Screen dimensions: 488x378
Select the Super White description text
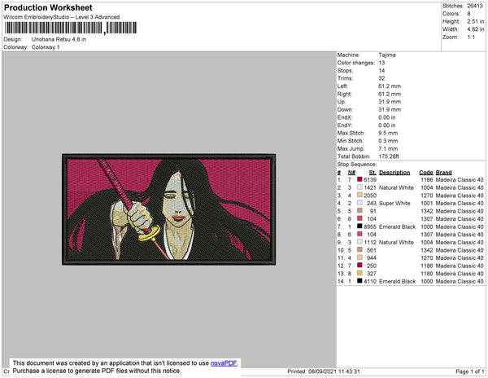pyautogui.click(x=394, y=203)
